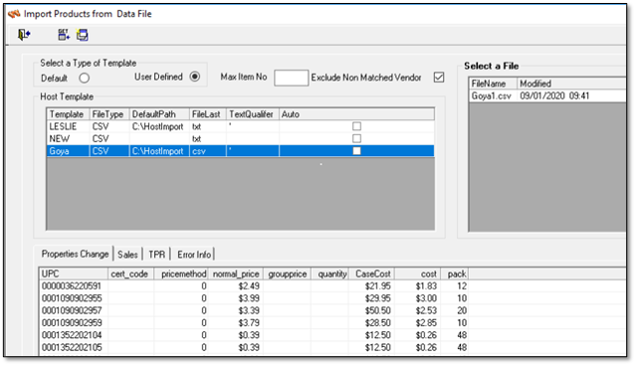This screenshot has width=636, height=366.
Task: Click the Auto column header
Action: click(356, 114)
